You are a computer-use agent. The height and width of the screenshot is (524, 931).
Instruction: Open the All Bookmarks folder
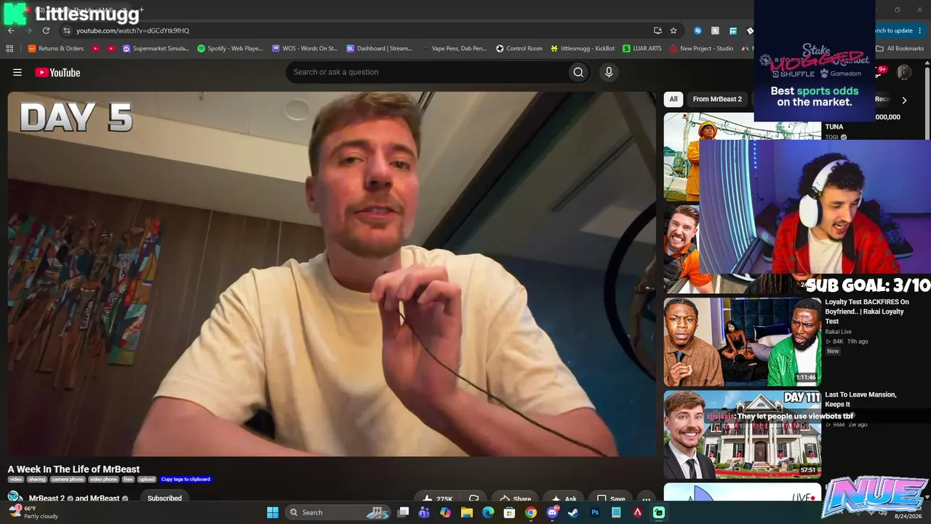click(900, 49)
